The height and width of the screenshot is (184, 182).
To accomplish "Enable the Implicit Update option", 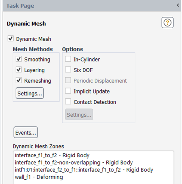I will [x=68, y=91].
